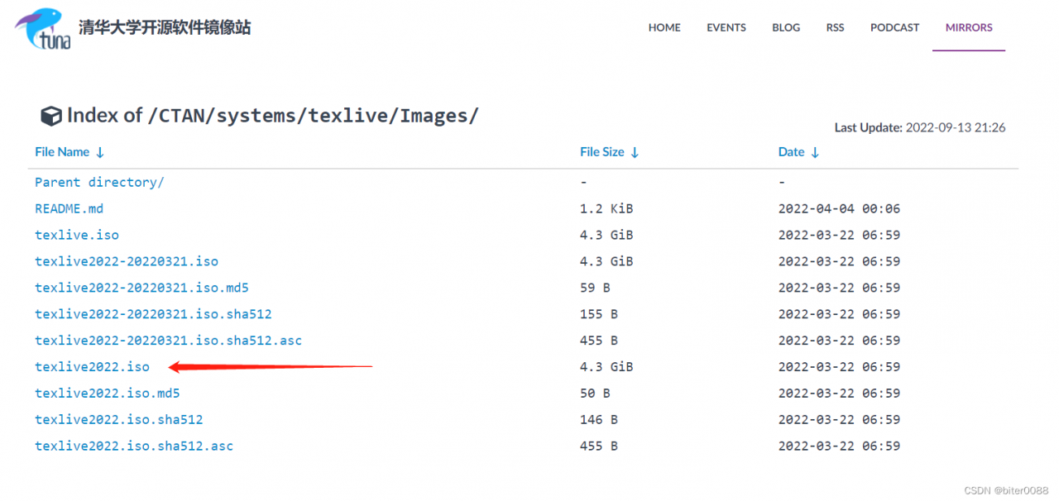Viewport: 1059px width, 501px height.
Task: Download texlive2022.iso image
Action: pyautogui.click(x=92, y=367)
